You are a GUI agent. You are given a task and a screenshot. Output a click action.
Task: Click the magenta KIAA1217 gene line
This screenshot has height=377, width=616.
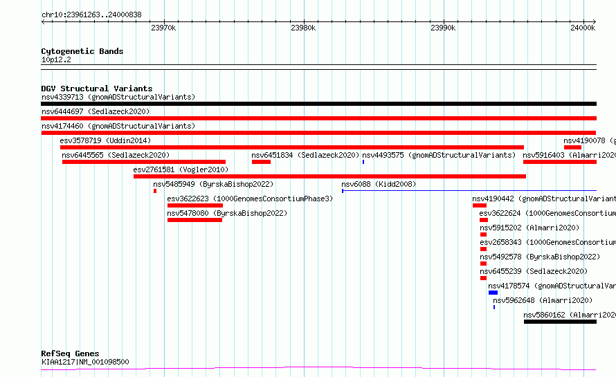tap(318, 369)
